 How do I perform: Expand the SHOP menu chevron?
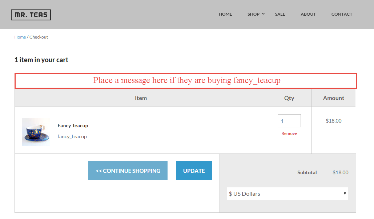pos(263,14)
